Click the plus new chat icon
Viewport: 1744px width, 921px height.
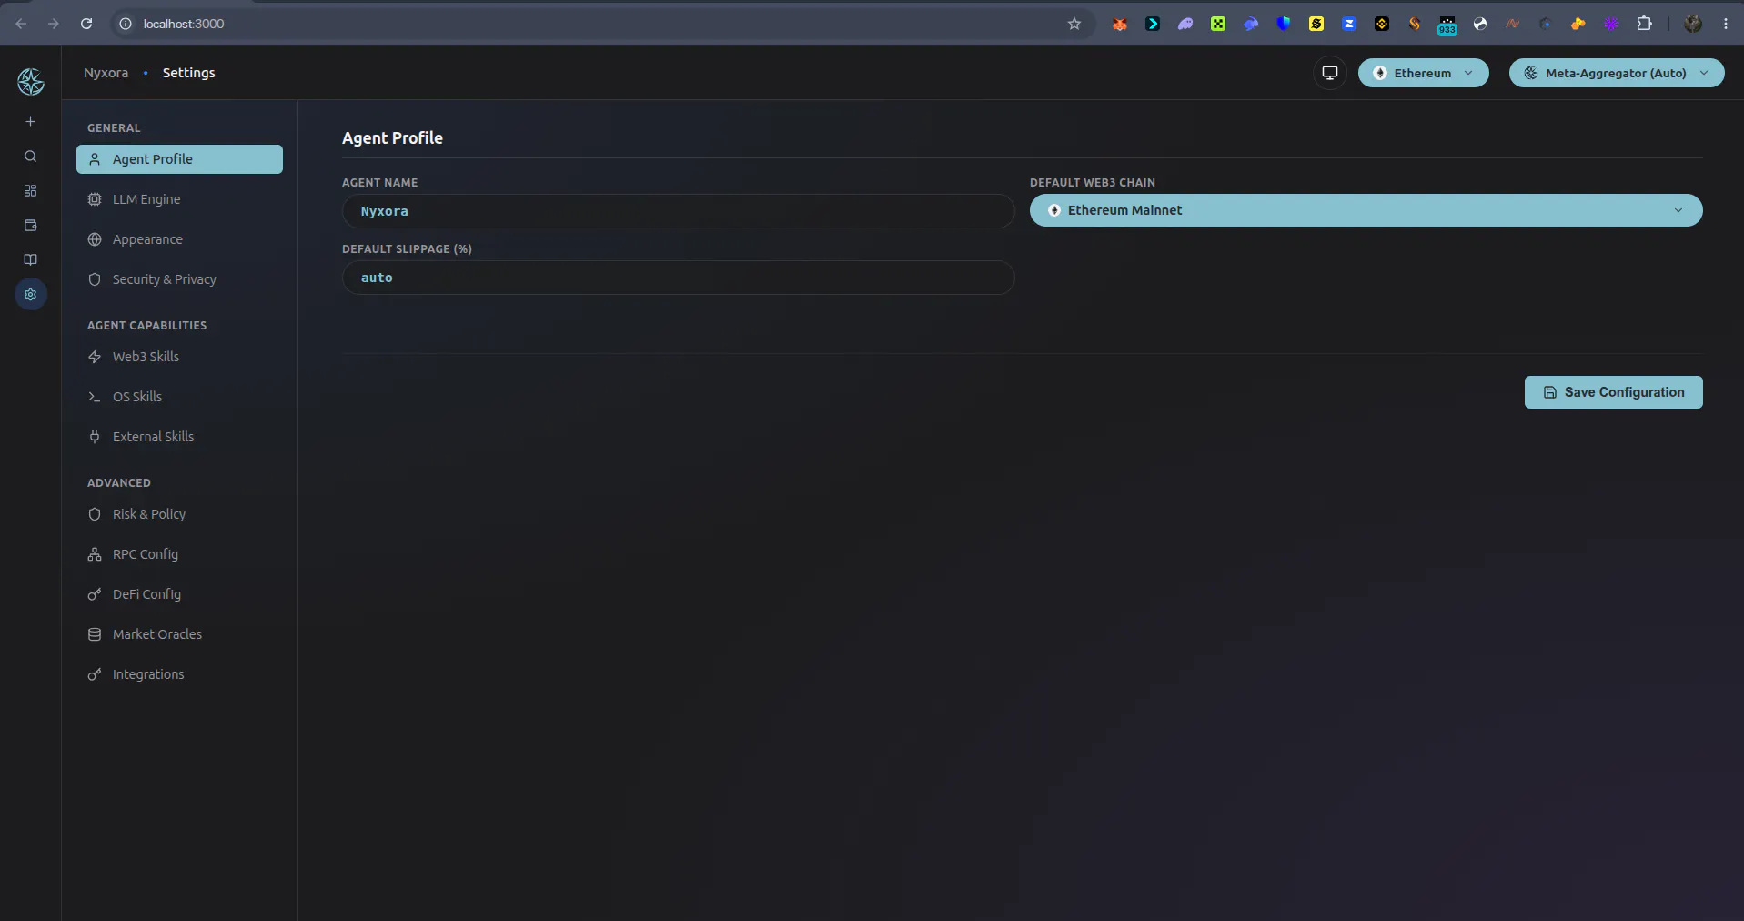pyautogui.click(x=30, y=122)
